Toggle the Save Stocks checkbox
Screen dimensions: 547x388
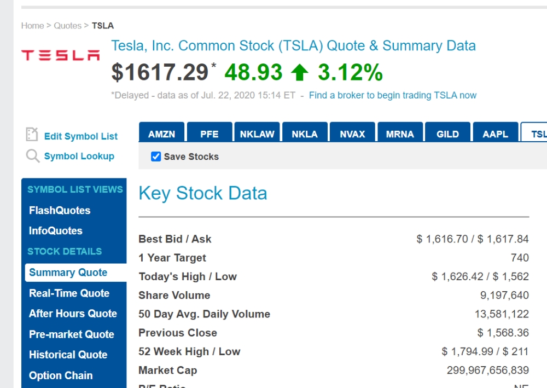point(156,157)
